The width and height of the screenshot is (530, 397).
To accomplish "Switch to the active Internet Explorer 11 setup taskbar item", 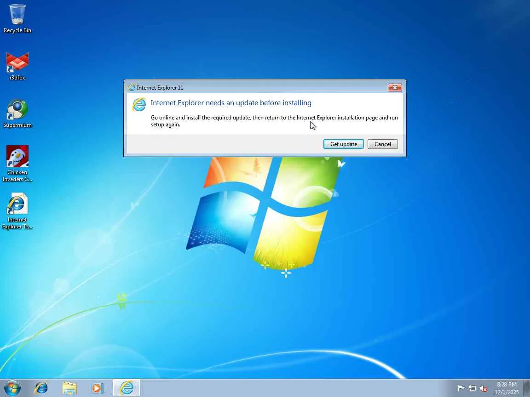I will click(127, 388).
